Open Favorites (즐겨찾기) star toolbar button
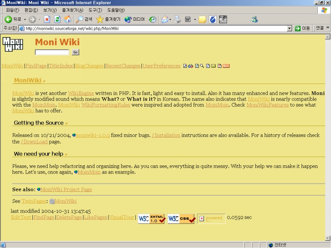This screenshot has width=331, height=248. coord(108,19)
